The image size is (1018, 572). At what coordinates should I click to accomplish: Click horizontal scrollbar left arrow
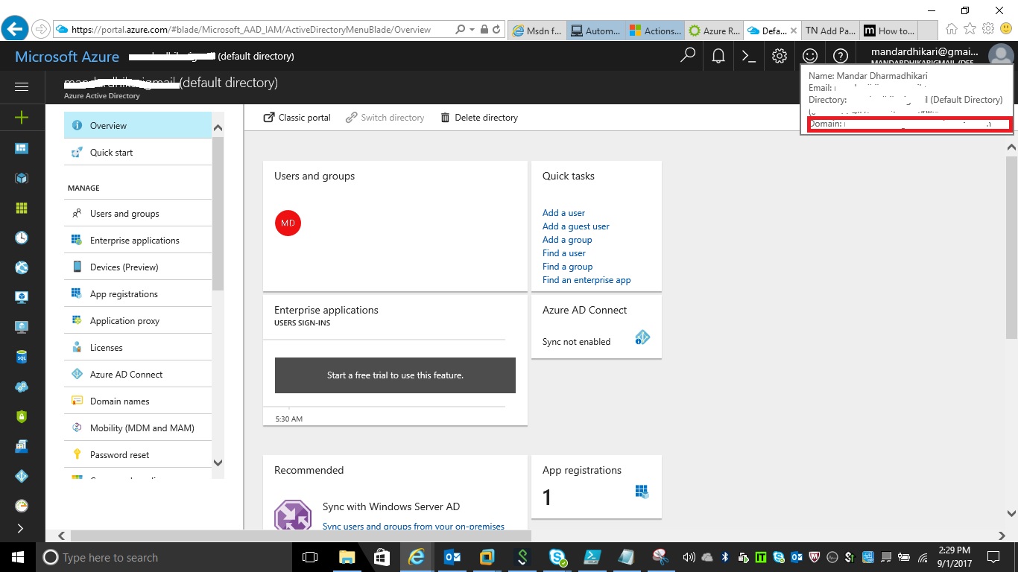click(61, 536)
